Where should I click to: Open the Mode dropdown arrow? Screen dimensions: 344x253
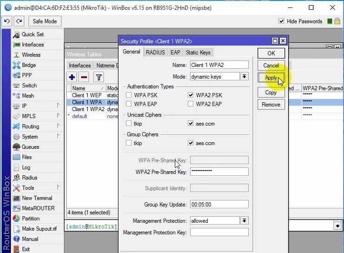coord(245,77)
